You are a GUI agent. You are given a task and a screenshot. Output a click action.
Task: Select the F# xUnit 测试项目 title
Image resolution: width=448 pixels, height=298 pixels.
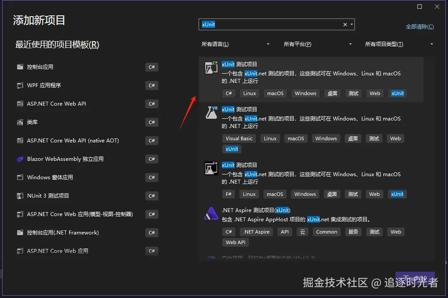(239, 165)
